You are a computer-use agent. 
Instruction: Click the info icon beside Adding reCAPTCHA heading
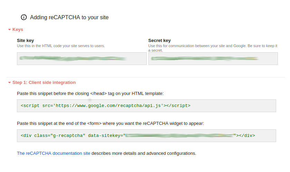pos(24,17)
